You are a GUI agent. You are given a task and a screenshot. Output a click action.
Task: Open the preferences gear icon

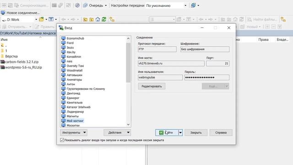(77, 5)
